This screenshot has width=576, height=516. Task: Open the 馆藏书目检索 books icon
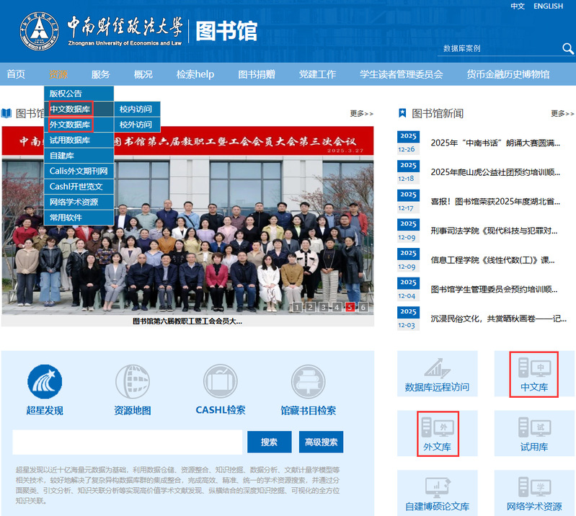click(x=308, y=382)
